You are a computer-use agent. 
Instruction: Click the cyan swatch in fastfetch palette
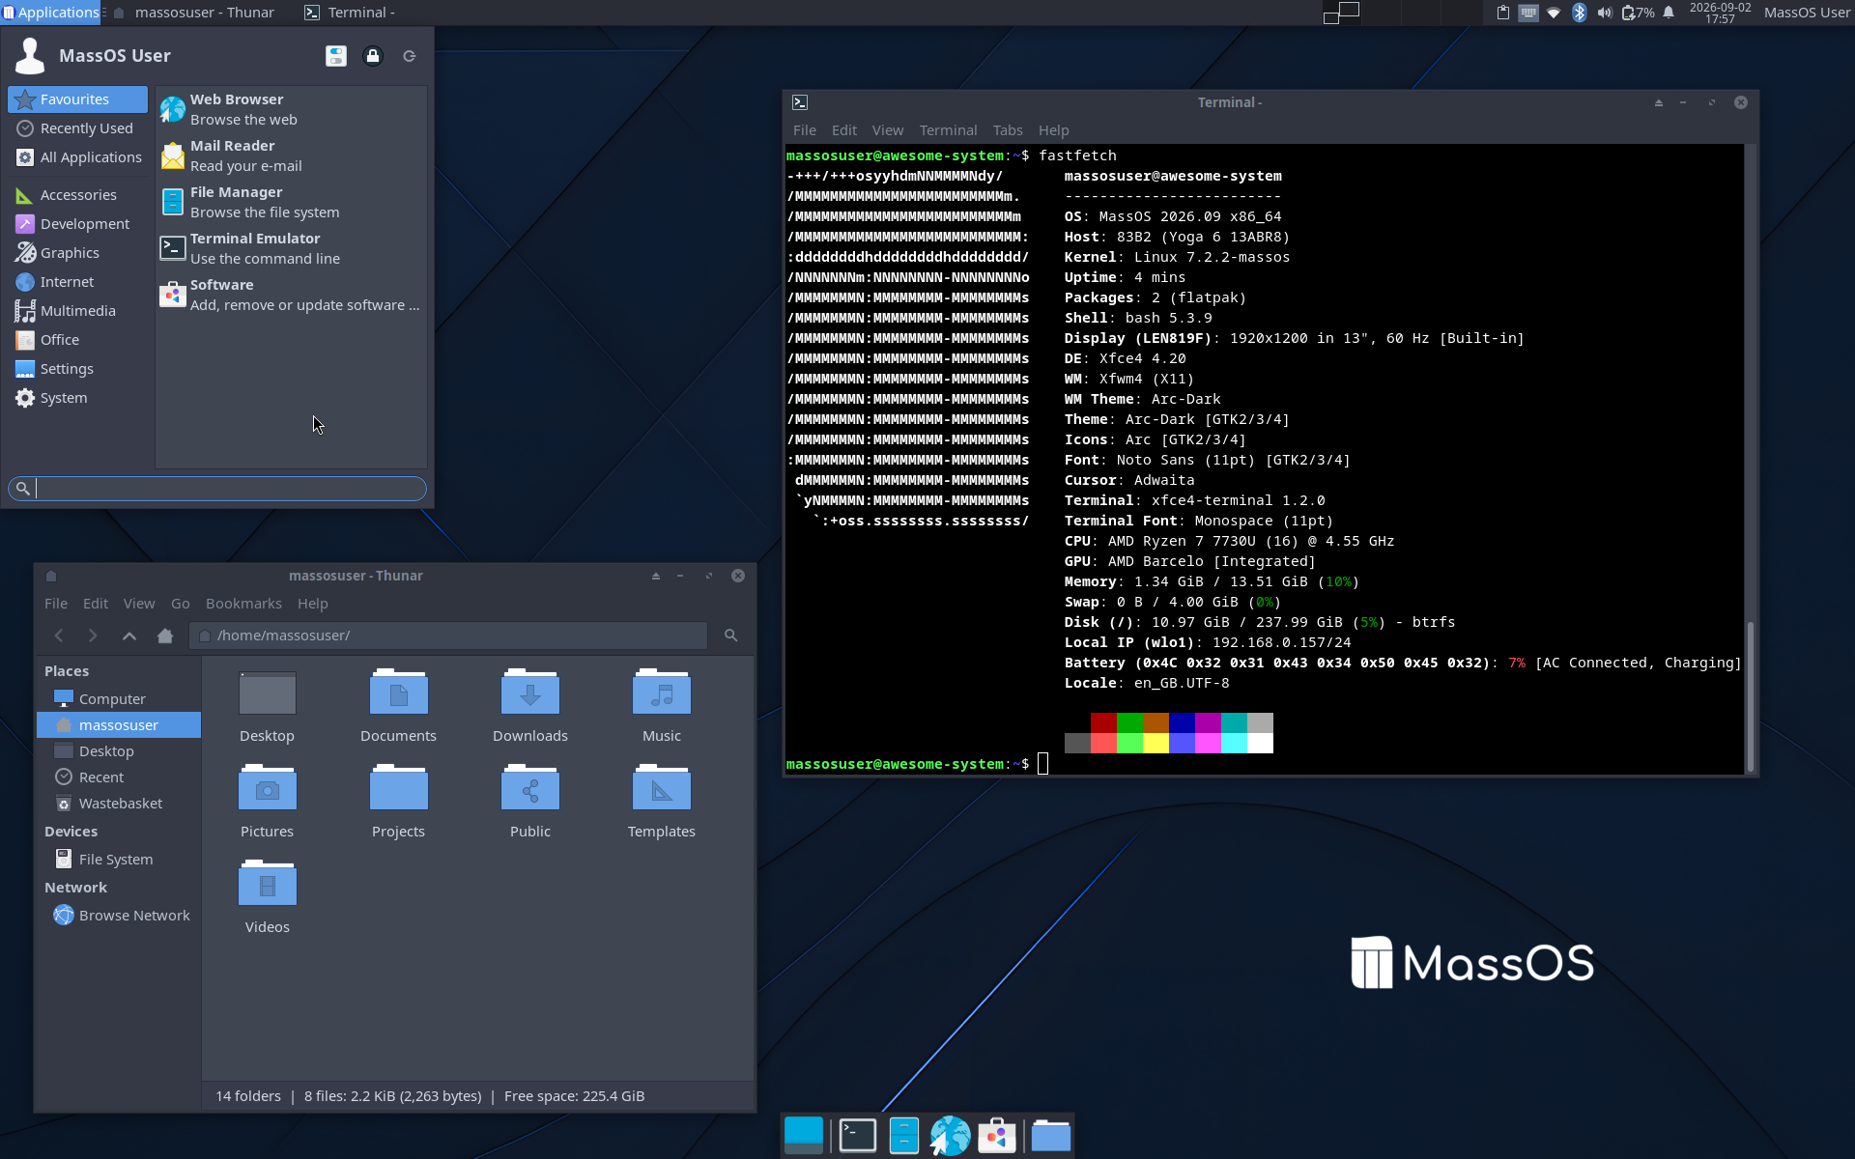point(1234,722)
